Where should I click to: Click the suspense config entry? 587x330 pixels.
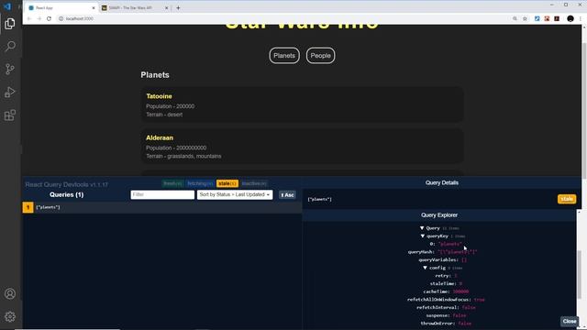[x=446, y=315]
